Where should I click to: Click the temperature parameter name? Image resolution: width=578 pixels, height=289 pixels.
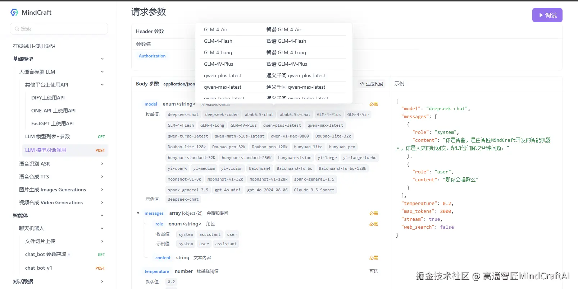tap(157, 271)
